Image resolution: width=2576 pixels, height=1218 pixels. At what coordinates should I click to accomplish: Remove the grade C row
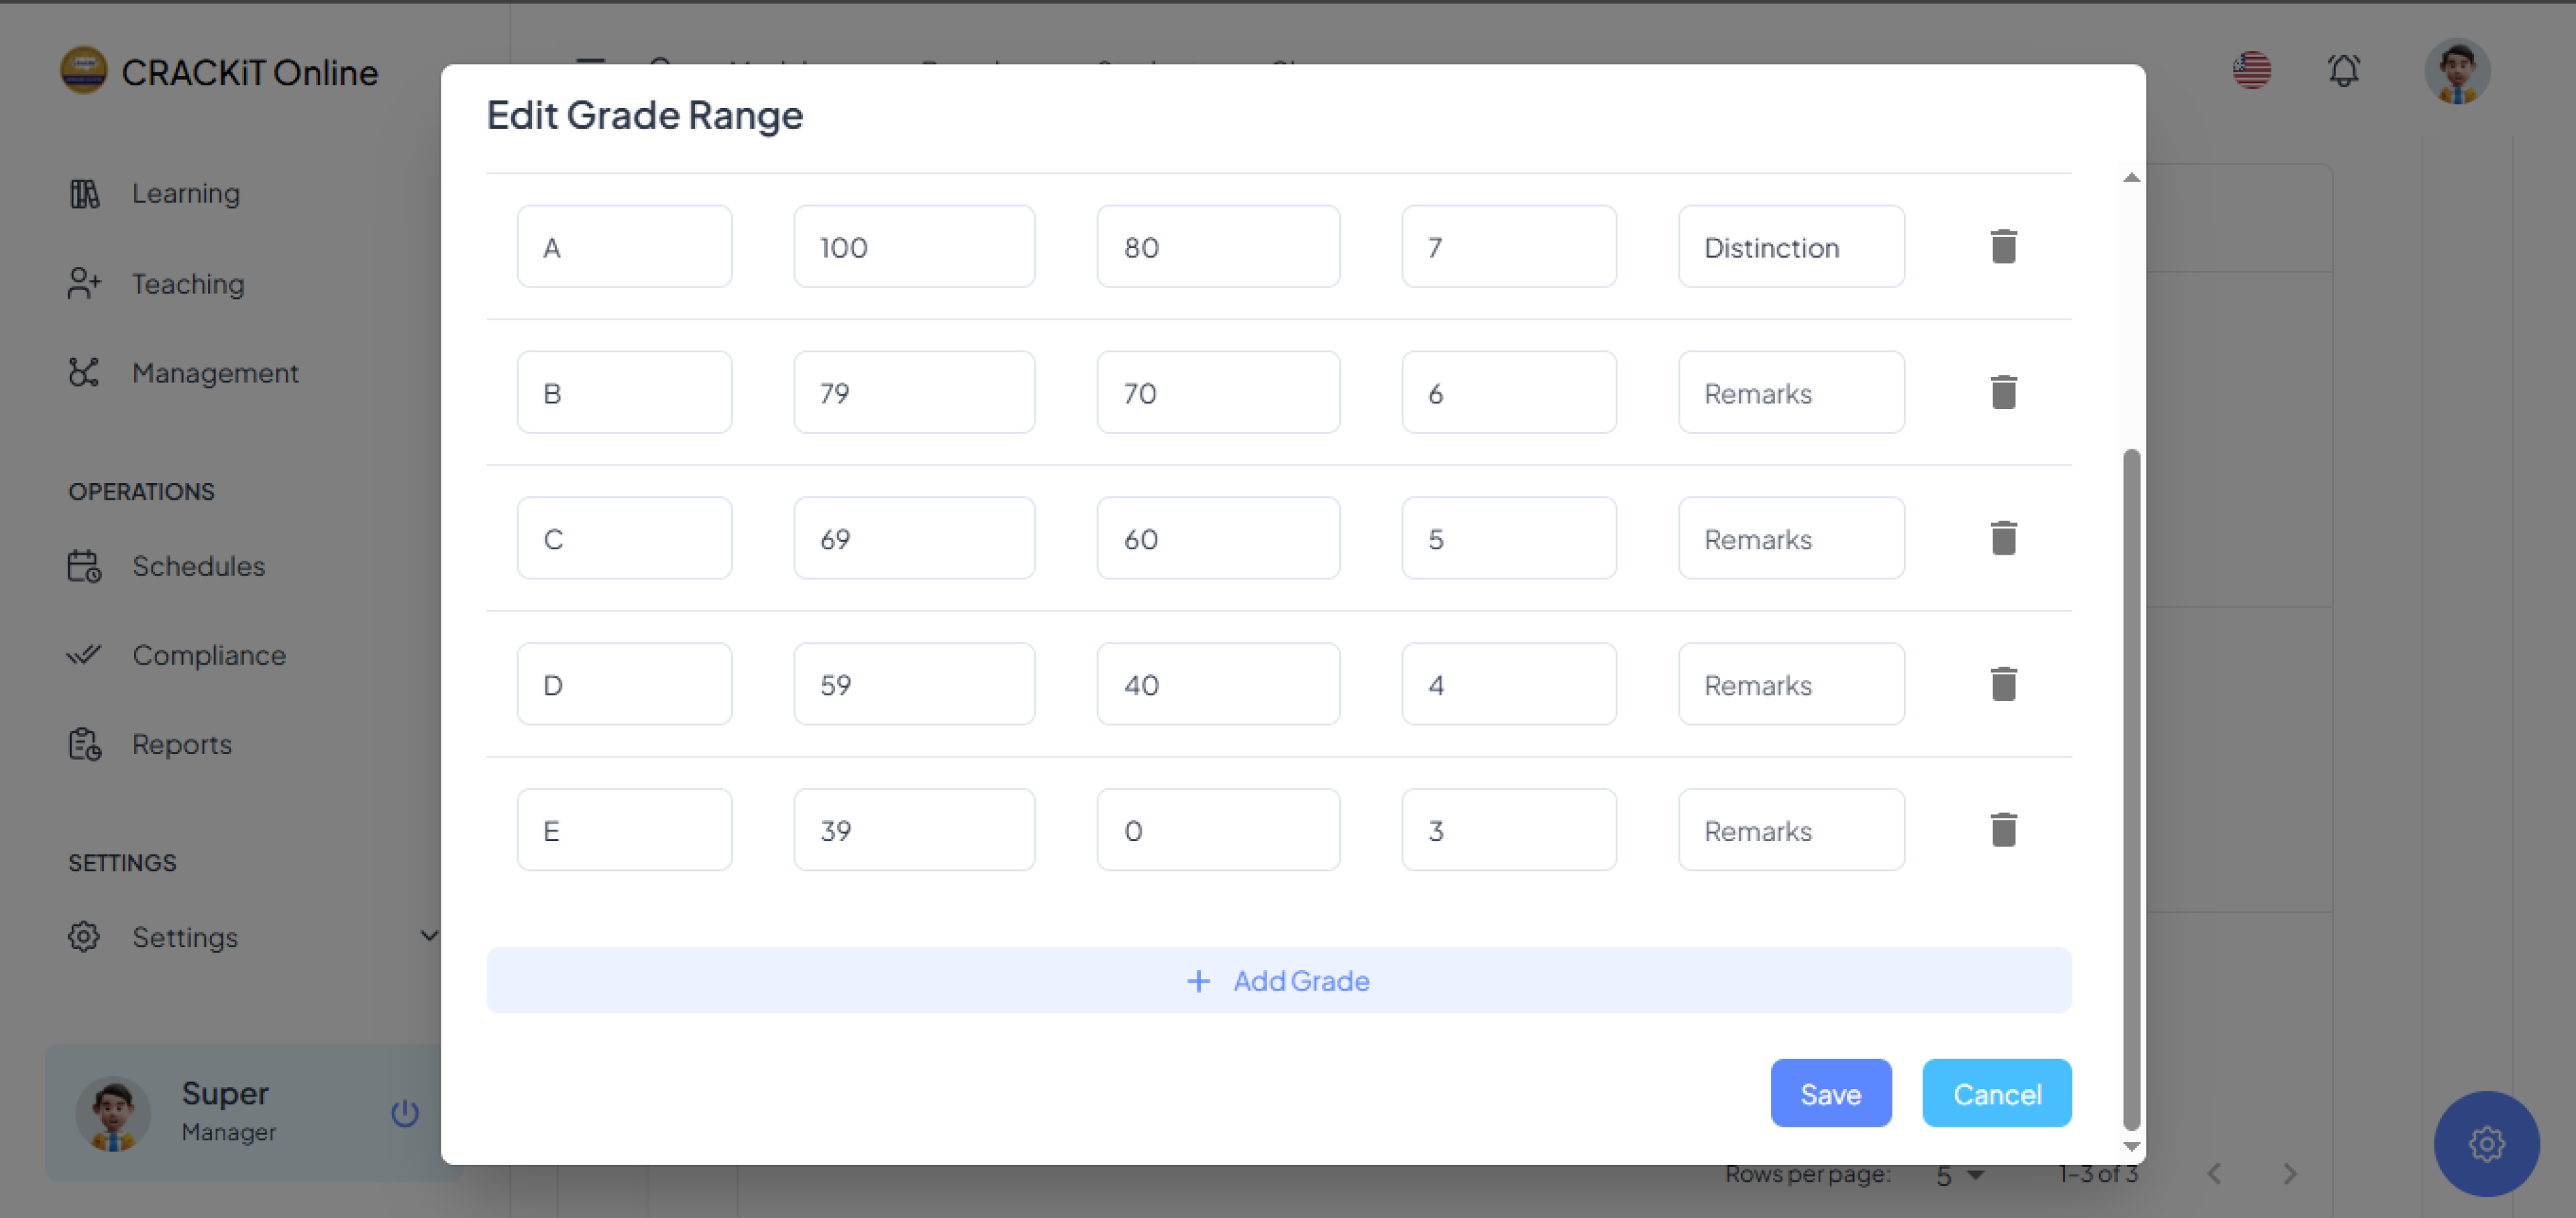coord(2003,538)
